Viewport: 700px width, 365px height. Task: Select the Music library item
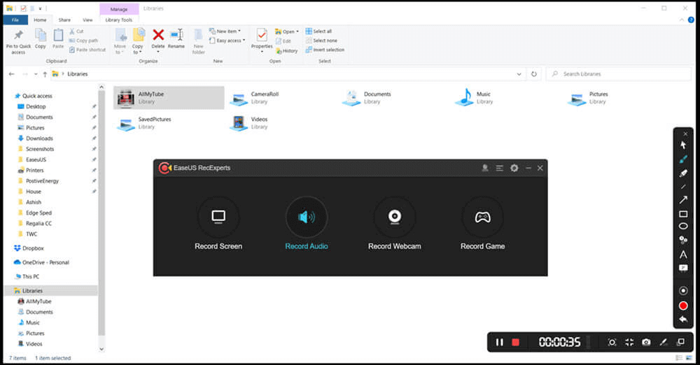pyautogui.click(x=474, y=98)
